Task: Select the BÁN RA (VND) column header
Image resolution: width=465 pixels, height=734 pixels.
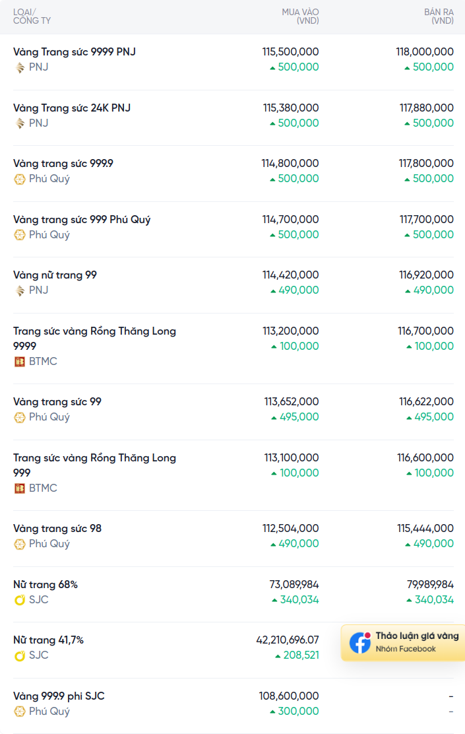Action: [x=439, y=17]
